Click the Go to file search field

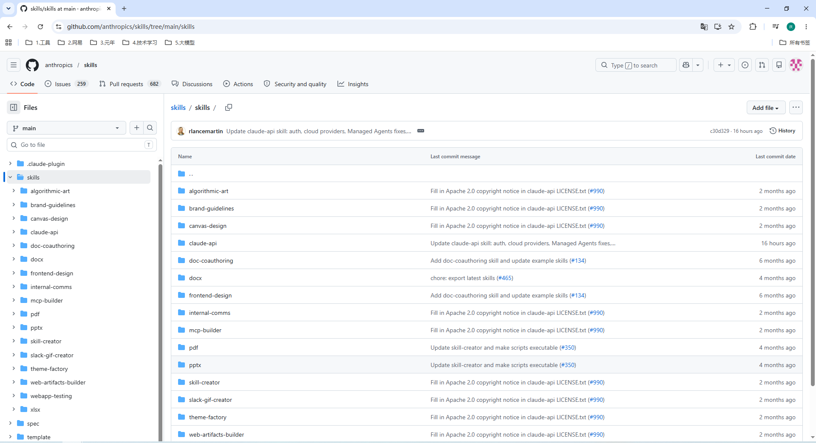coord(82,145)
